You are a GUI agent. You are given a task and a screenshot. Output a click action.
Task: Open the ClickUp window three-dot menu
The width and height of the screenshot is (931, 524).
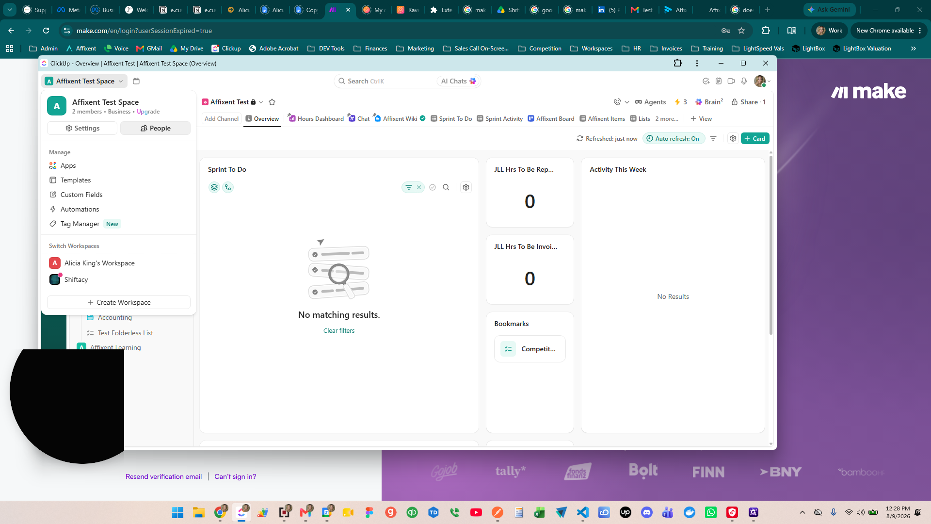tap(697, 63)
